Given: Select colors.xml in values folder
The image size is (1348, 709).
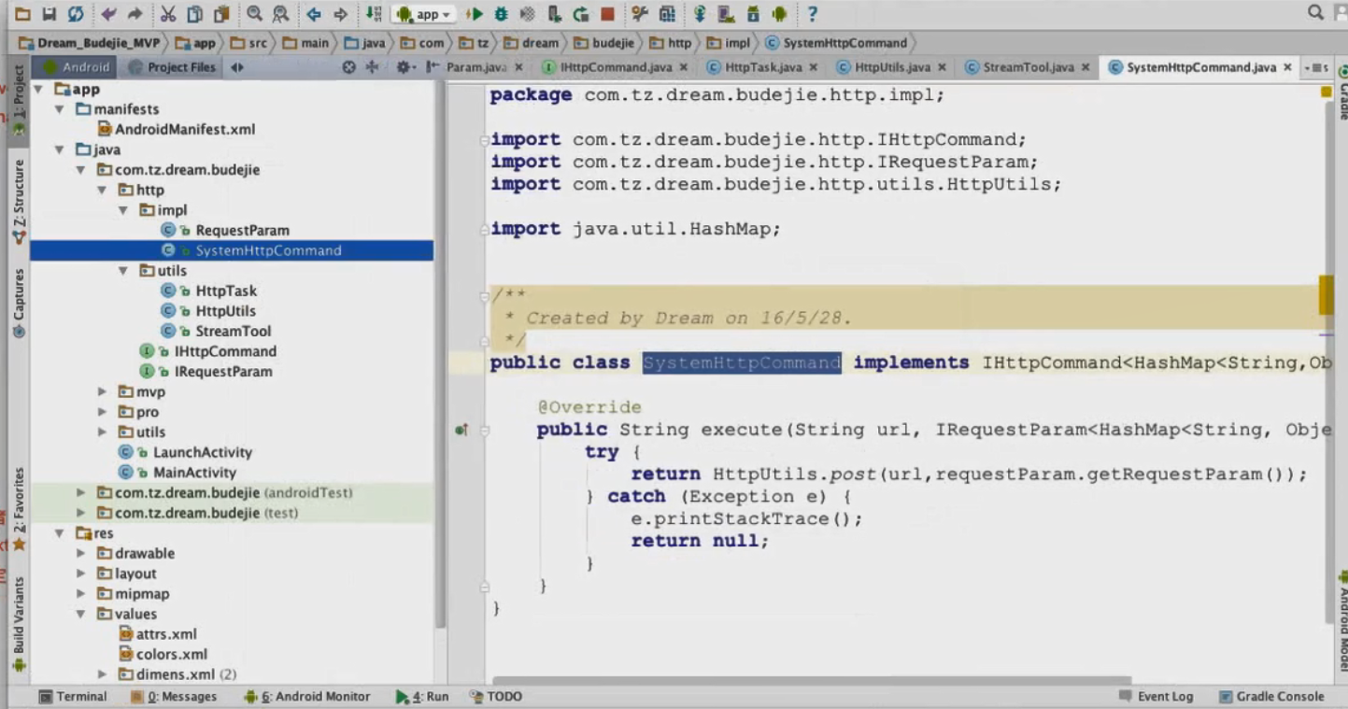Looking at the screenshot, I should (163, 655).
